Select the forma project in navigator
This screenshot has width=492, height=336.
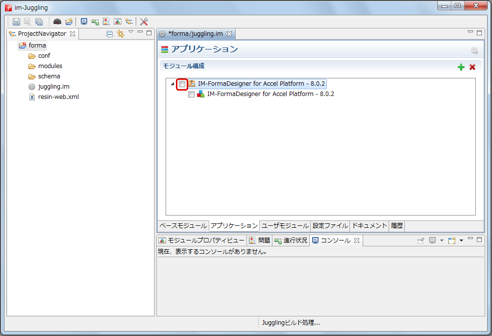pyautogui.click(x=32, y=45)
